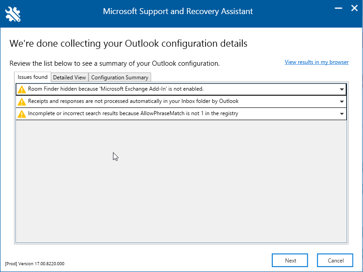
Task: Expand the Receipts and responses issue arrow
Action: 342,102
